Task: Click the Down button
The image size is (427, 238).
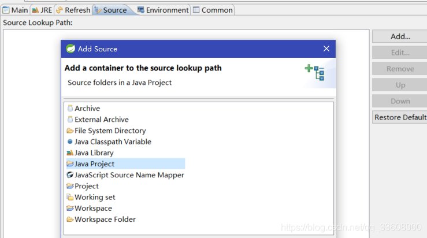Action: [x=400, y=101]
